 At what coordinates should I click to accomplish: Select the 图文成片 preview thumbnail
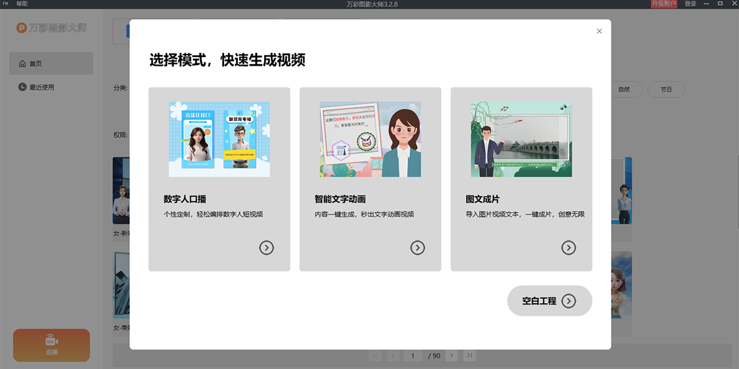(522, 140)
